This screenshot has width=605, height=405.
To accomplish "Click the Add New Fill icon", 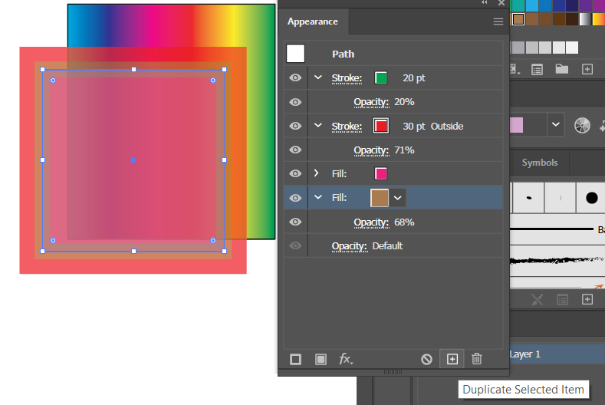I will tap(321, 360).
